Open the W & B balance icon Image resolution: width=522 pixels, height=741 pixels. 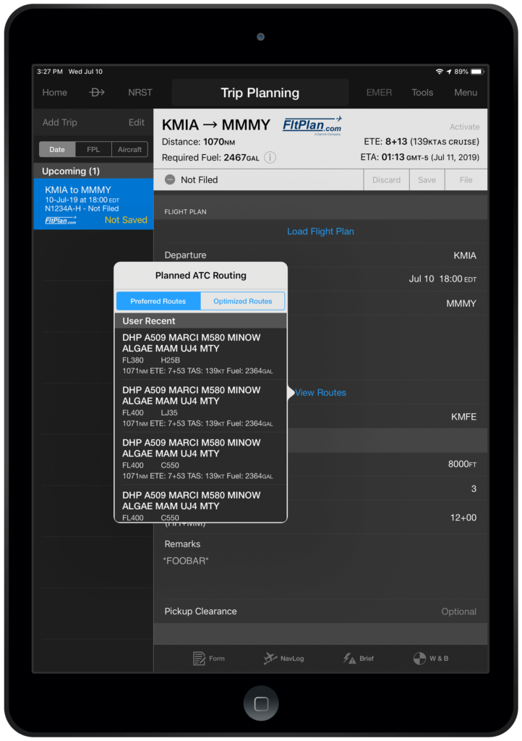(x=419, y=659)
